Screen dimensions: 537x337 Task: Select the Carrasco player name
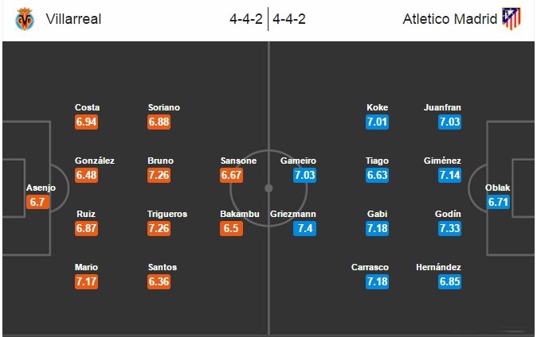[x=370, y=267]
